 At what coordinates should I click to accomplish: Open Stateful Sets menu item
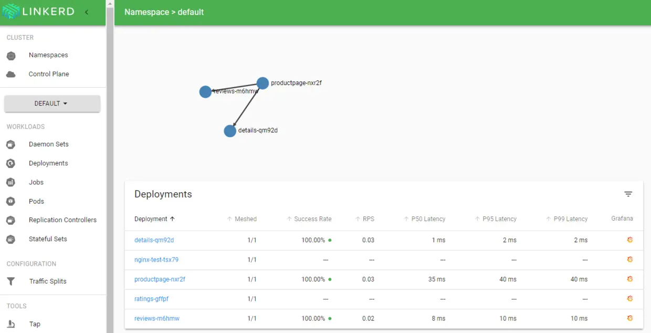[x=48, y=239]
